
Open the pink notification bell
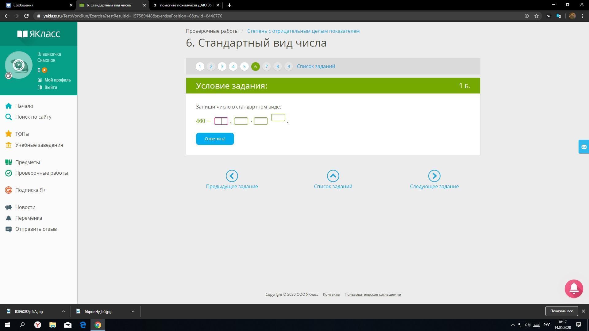point(574,288)
